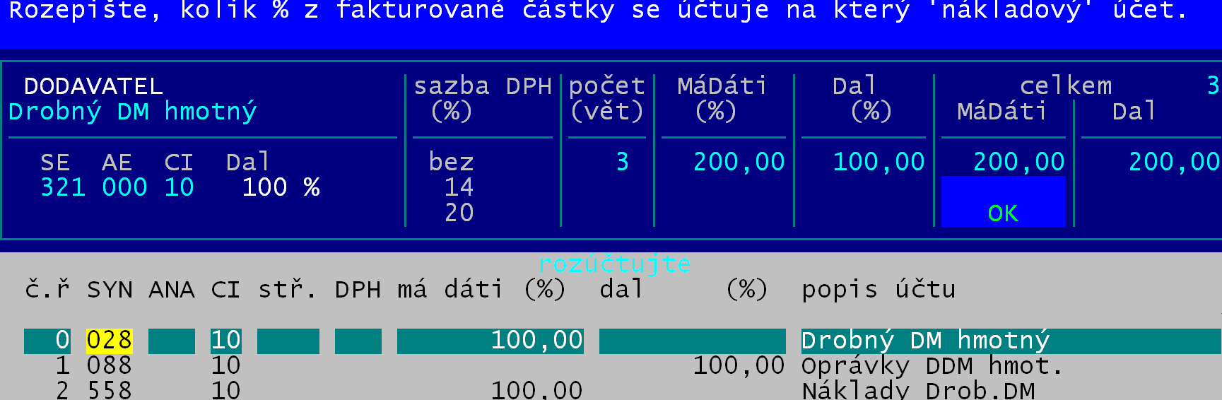Select row 2 account 558

(x=109, y=391)
